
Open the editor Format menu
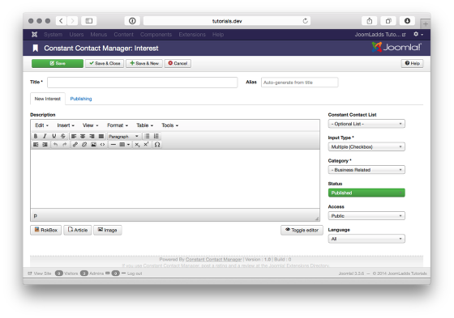[x=118, y=125]
